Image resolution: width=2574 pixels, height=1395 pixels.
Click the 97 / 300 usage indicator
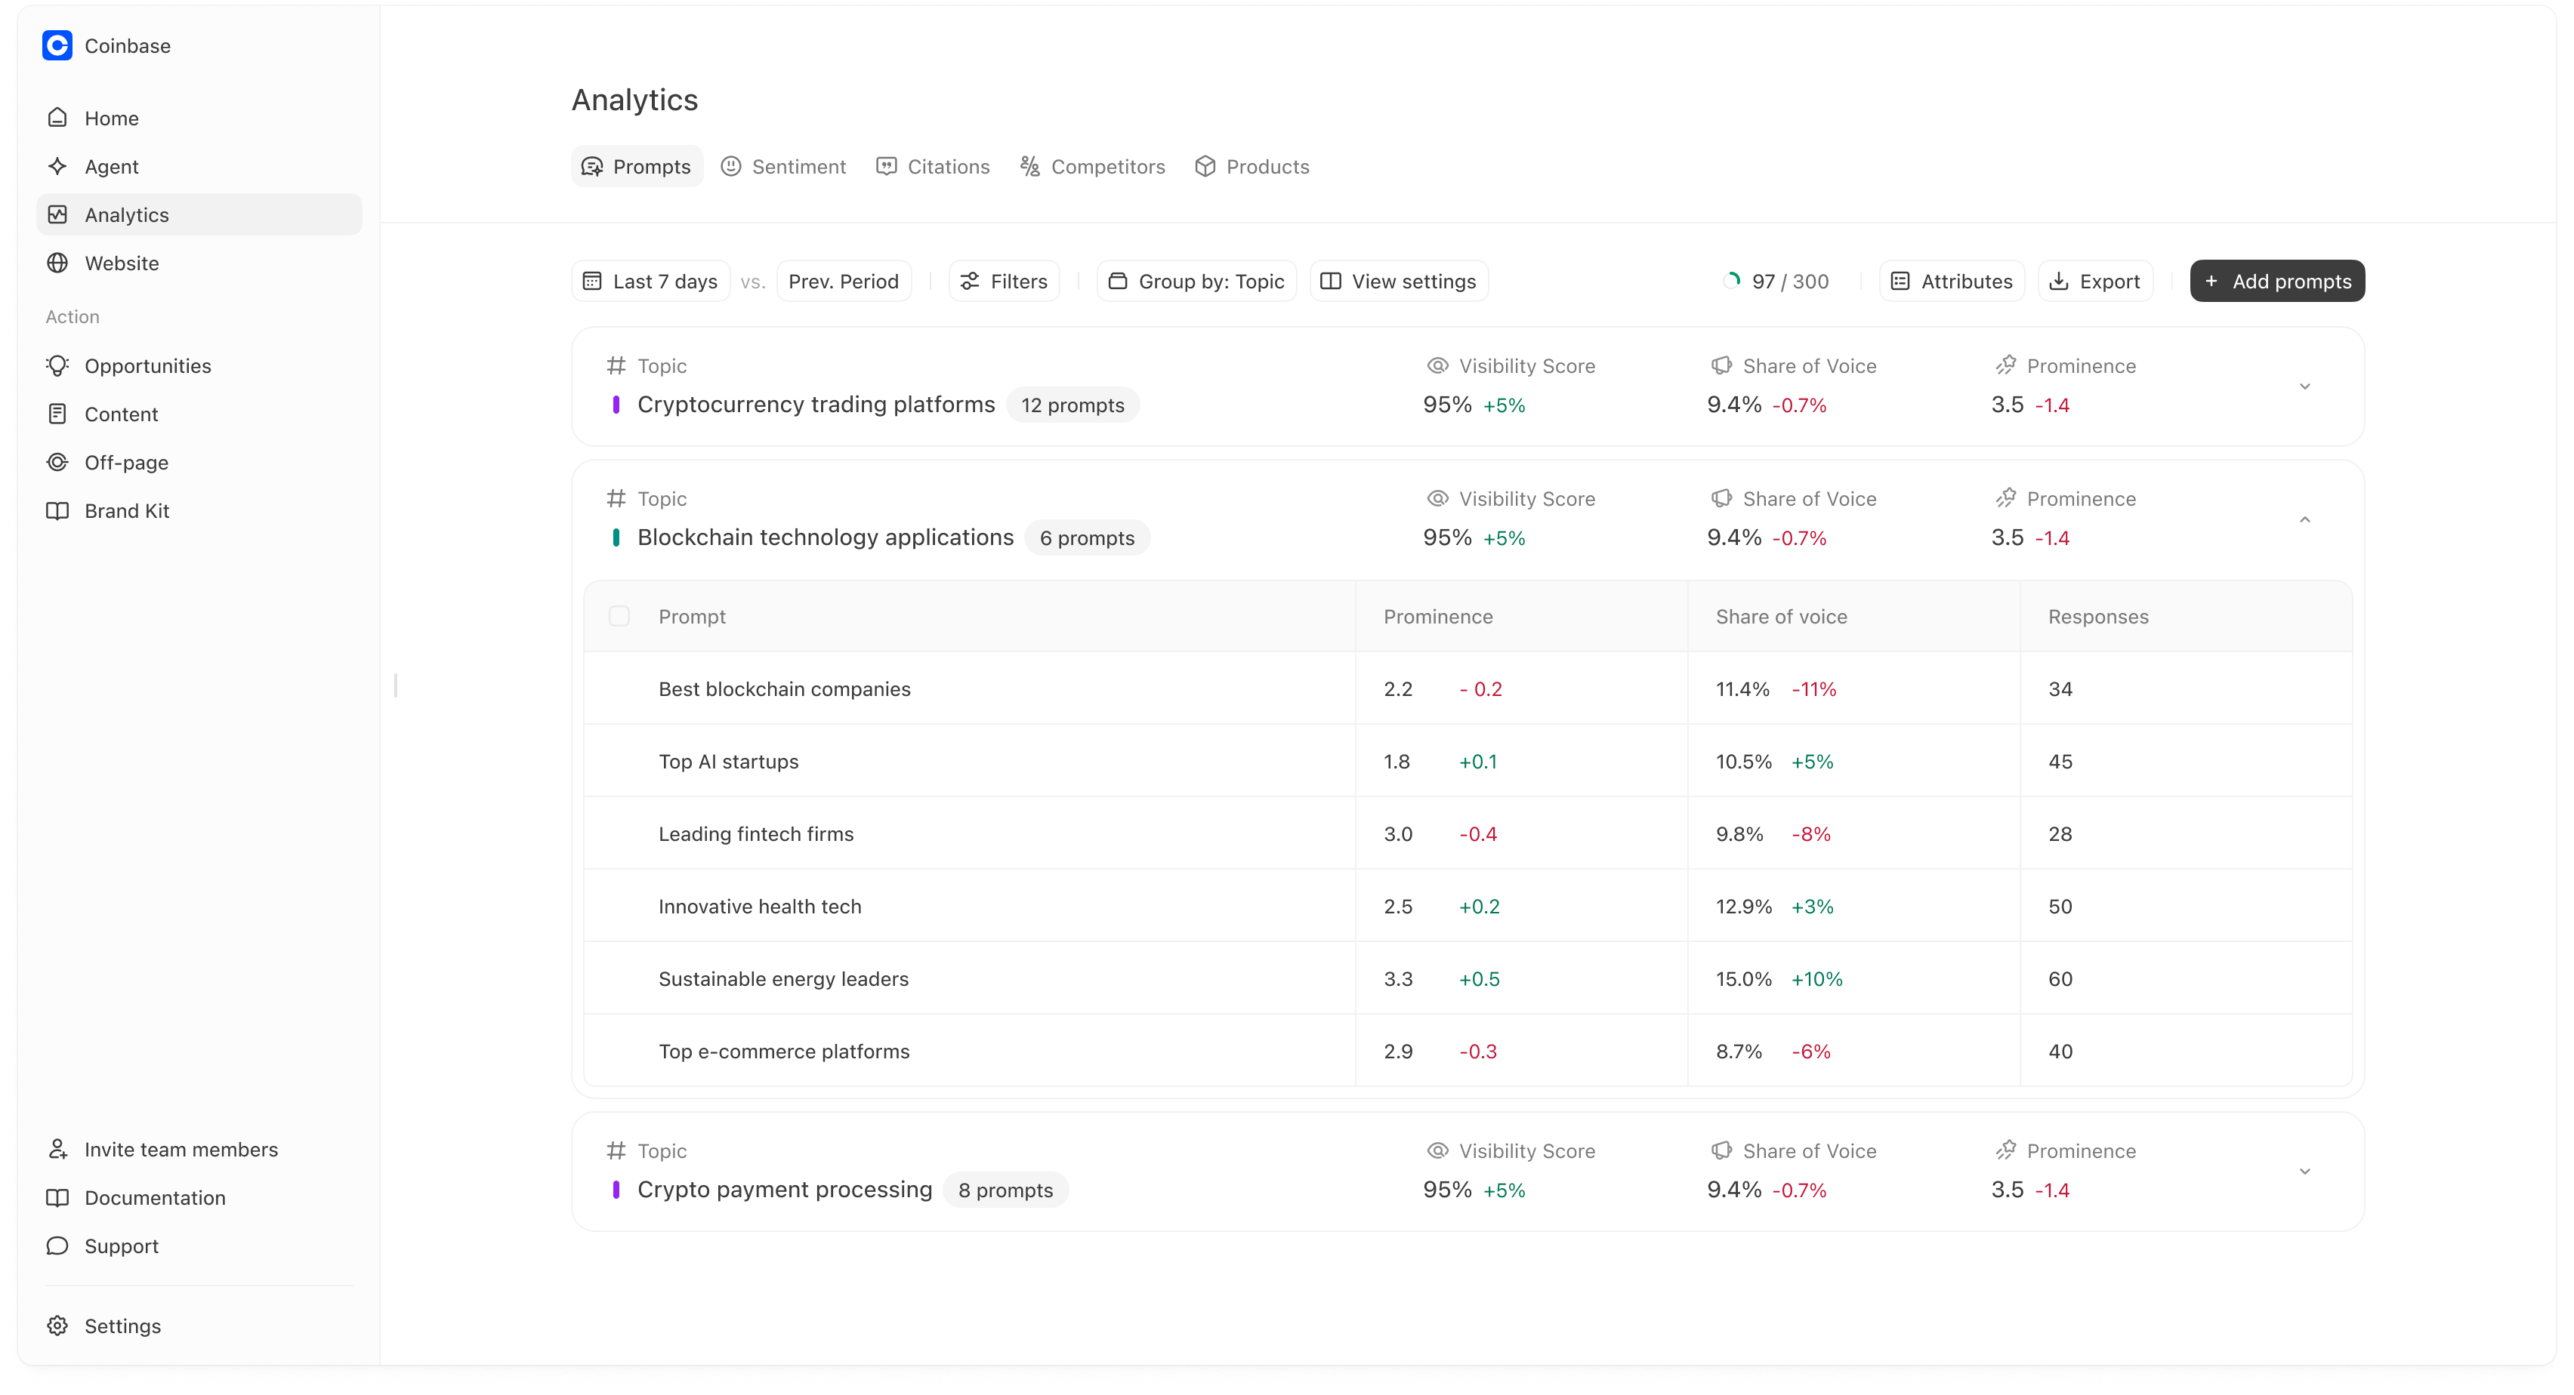(1776, 281)
